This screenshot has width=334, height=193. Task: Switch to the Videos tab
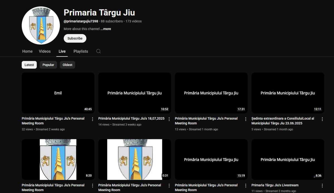click(x=45, y=51)
